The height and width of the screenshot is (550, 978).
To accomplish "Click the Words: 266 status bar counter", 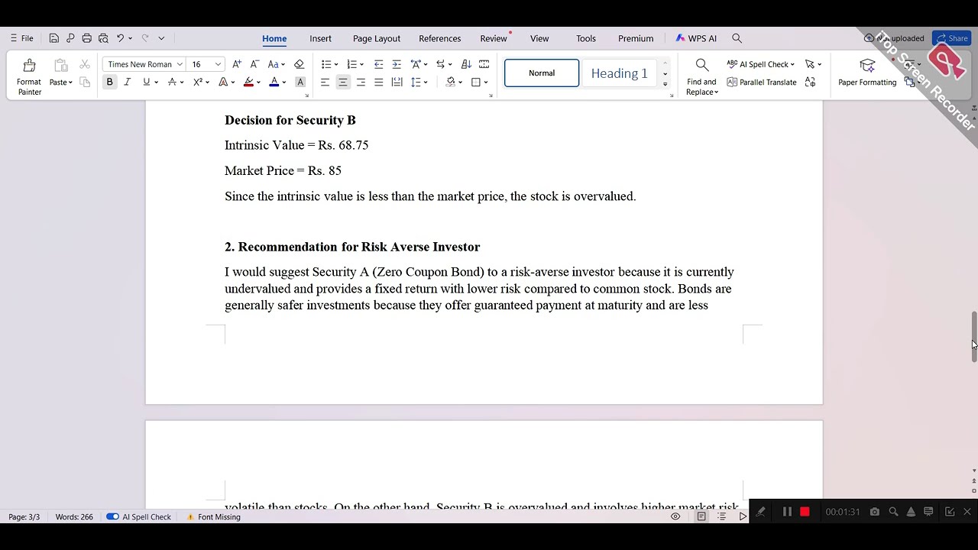I will point(74,517).
